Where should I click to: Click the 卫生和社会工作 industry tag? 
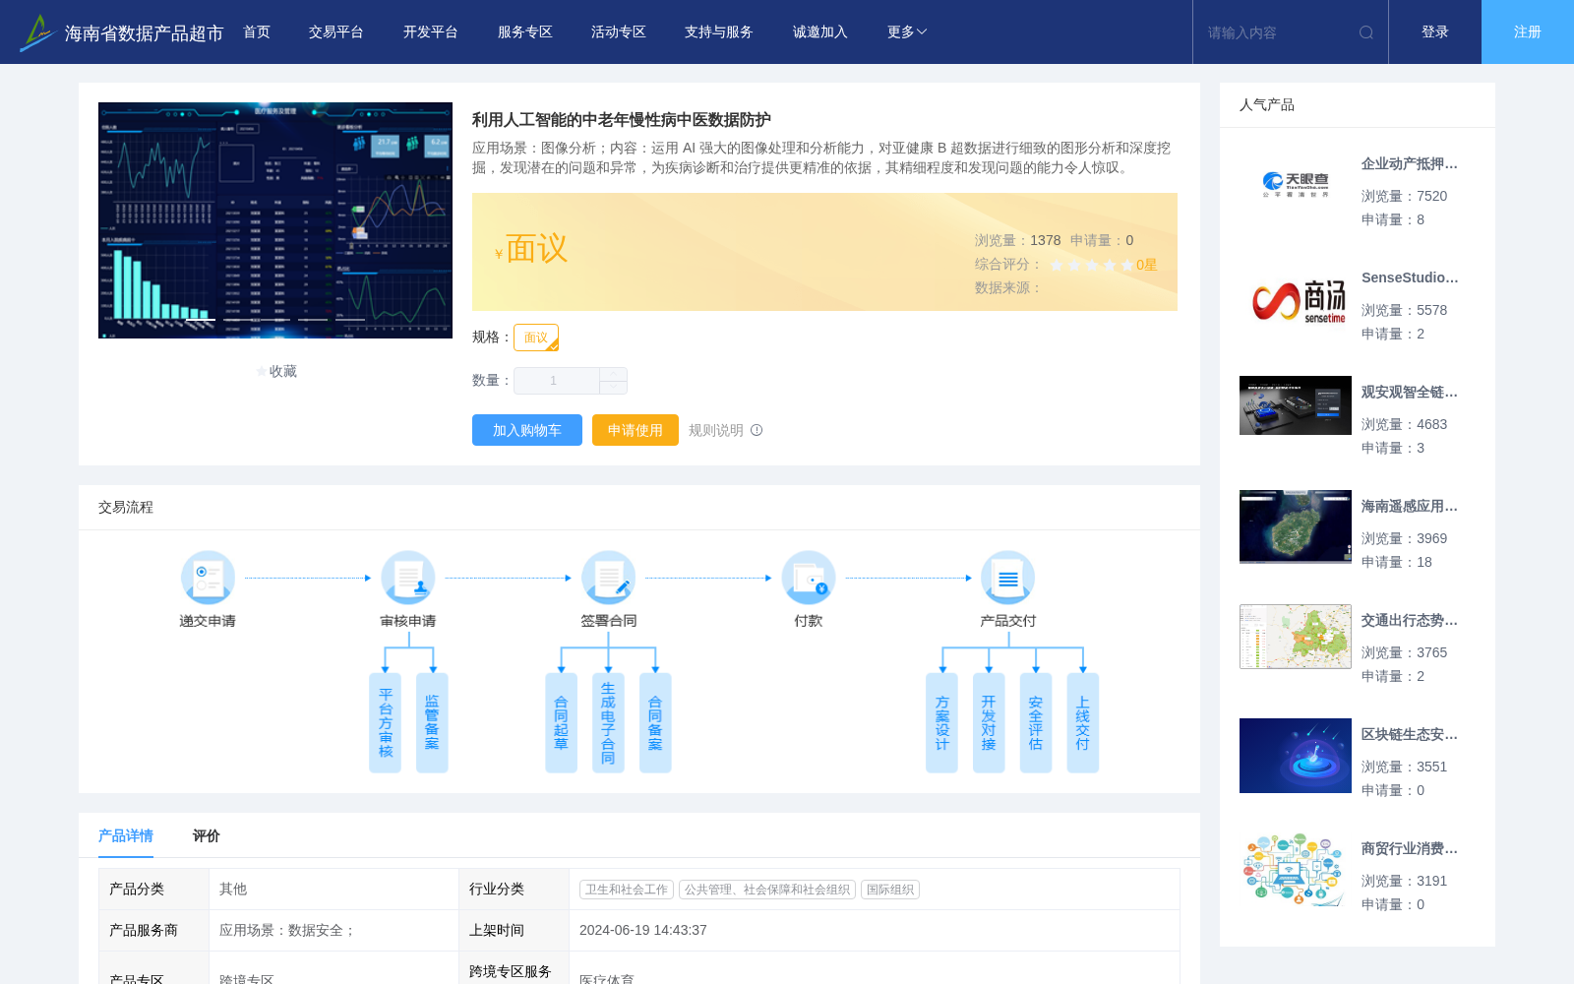click(x=627, y=890)
